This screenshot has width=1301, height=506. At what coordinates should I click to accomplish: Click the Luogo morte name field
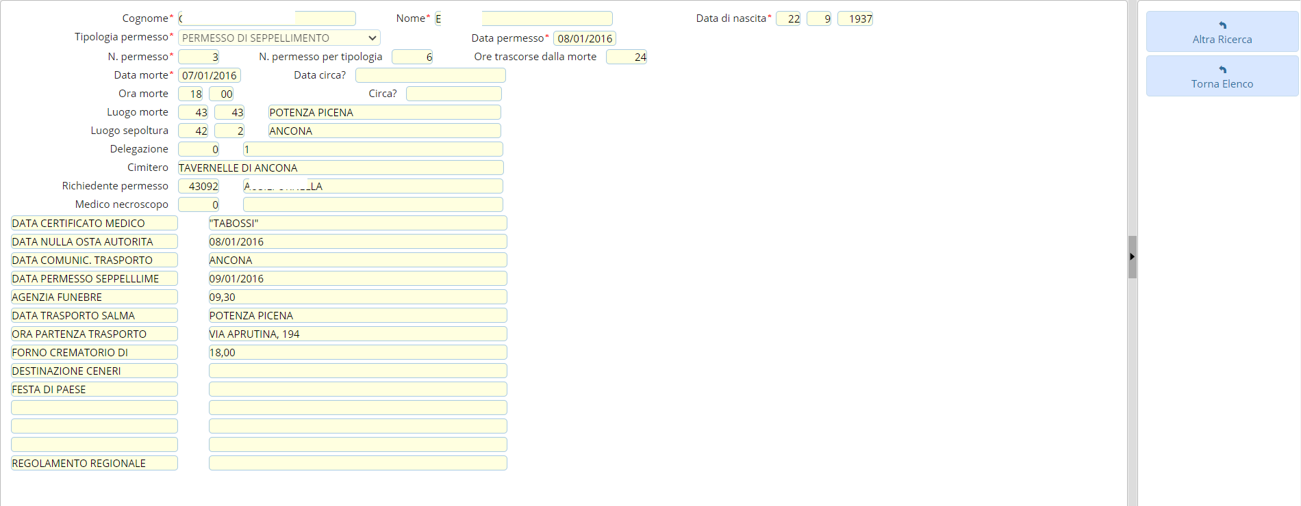point(384,112)
